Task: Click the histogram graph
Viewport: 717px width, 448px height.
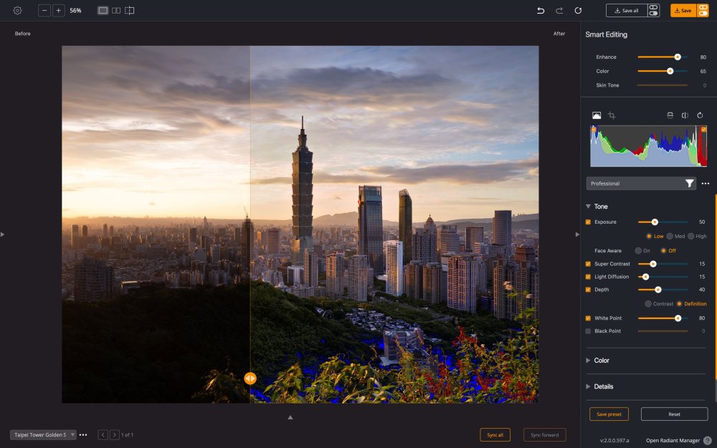Action: coord(648,146)
